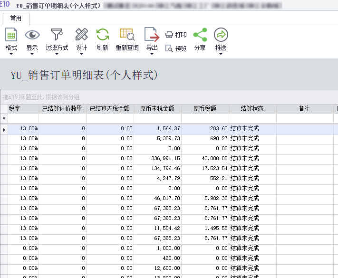Select tax cell 203.63
Screen dimensions: 338x278
coord(205,129)
